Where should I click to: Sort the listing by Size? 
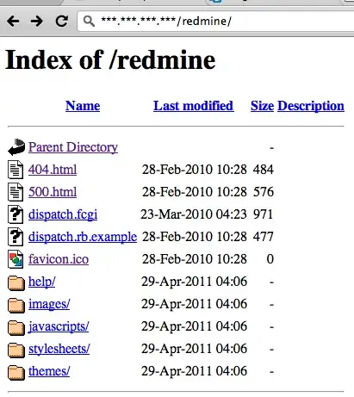coord(262,106)
